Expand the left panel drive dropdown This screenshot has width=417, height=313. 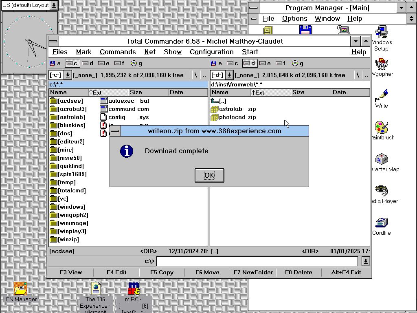coord(68,75)
